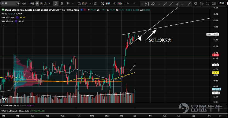Switch to the 15分 interval

(32, 3)
